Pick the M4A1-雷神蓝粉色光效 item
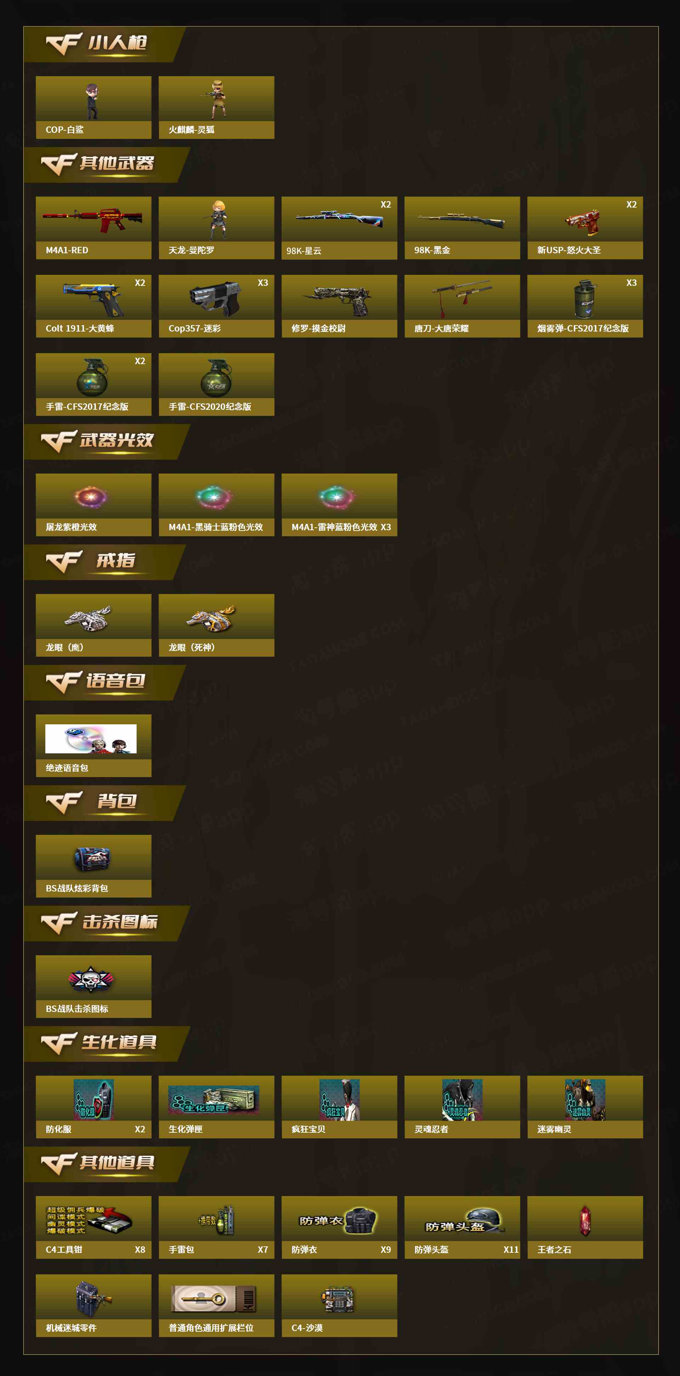 click(339, 505)
